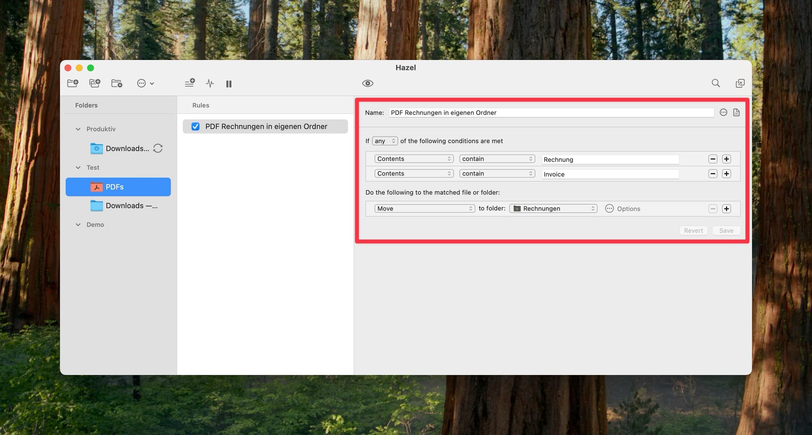Click the Options label of Move action

tap(628, 209)
